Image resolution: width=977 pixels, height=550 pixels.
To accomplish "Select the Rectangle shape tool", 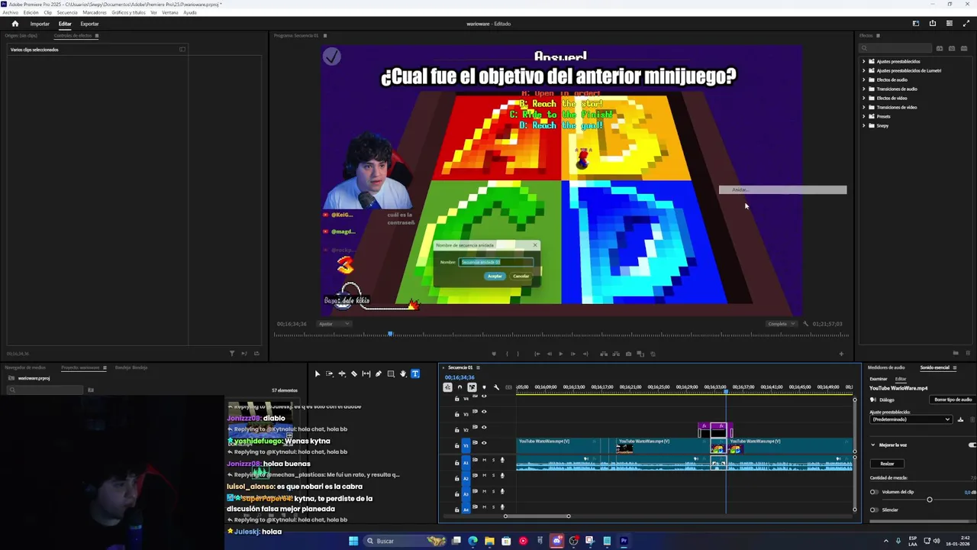I will pos(391,374).
